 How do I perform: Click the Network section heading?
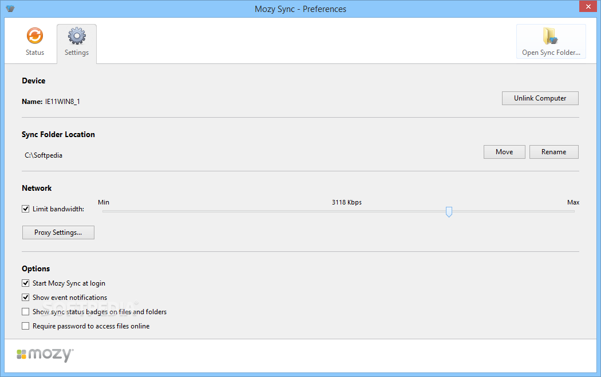click(37, 188)
